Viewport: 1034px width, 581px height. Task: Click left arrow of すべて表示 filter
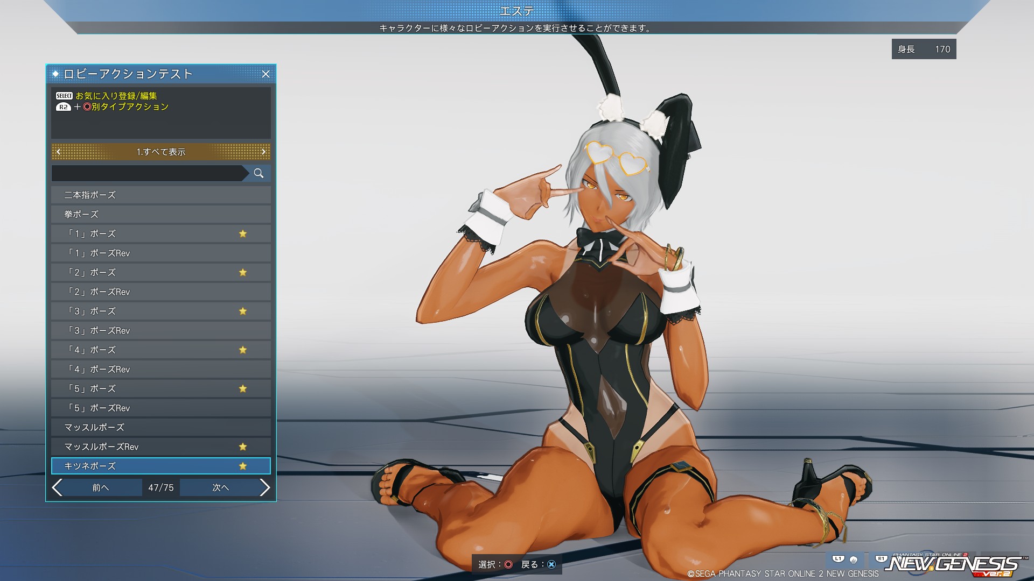[58, 152]
